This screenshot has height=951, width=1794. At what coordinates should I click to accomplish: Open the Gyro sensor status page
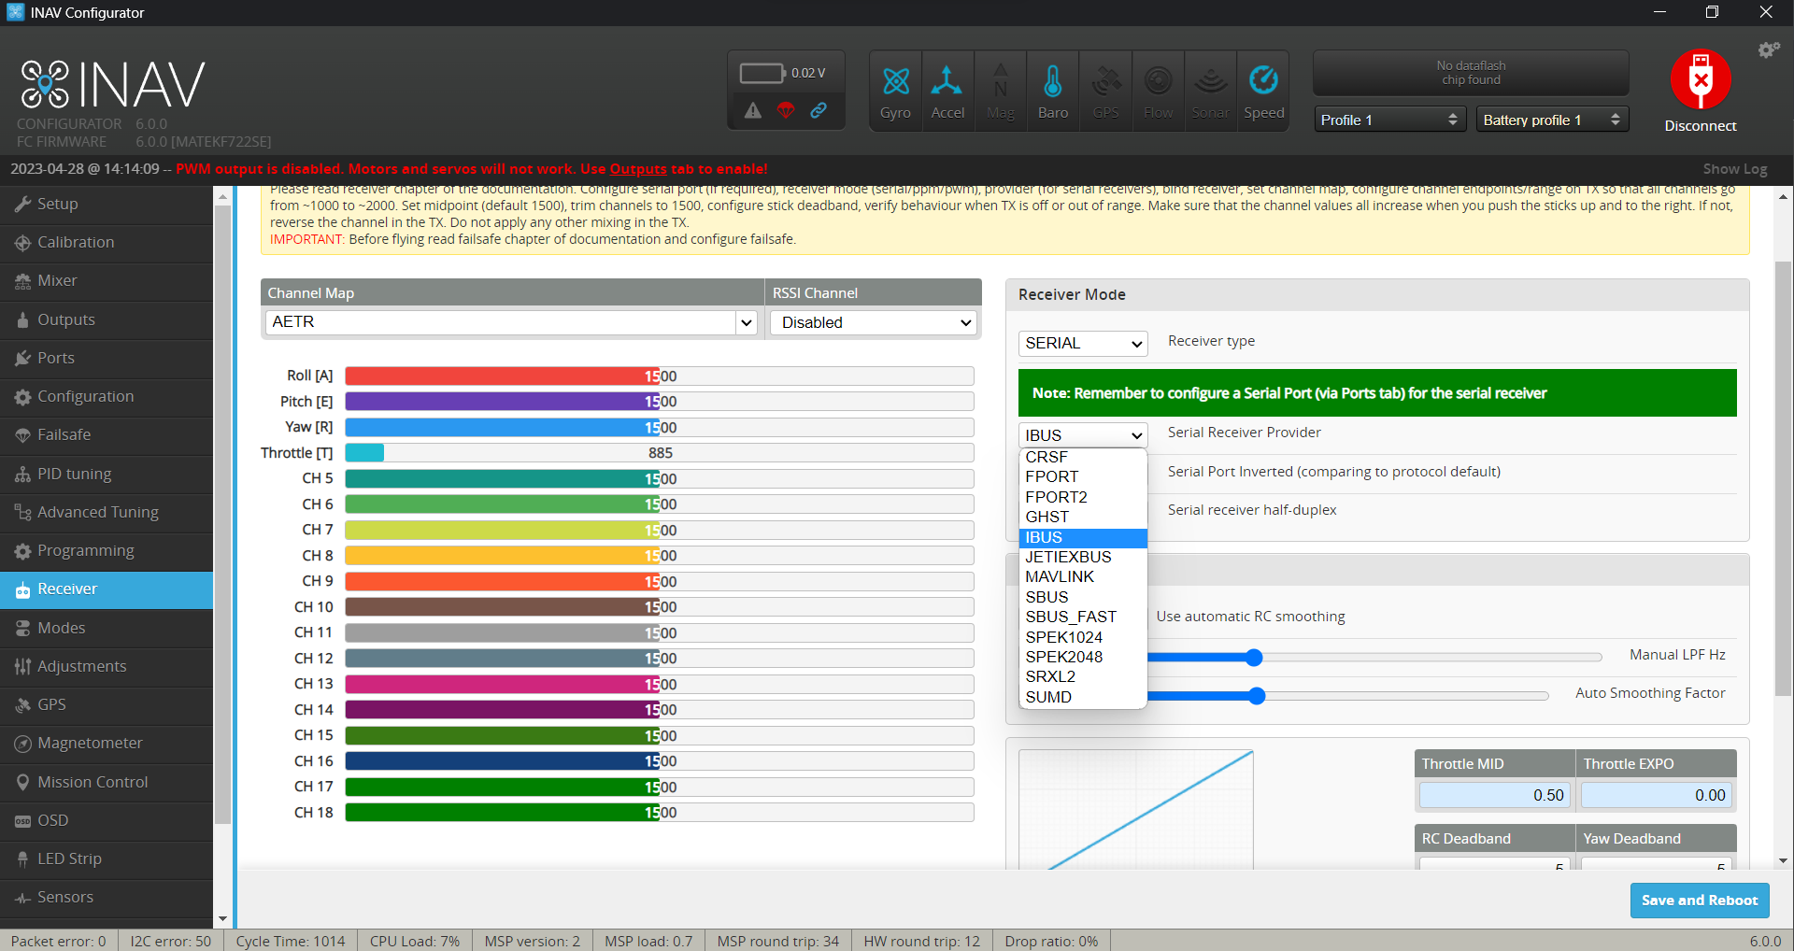(x=895, y=89)
